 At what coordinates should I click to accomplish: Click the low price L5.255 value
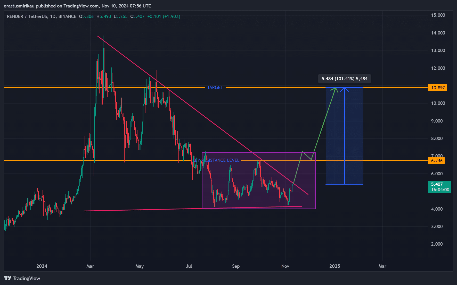point(121,16)
